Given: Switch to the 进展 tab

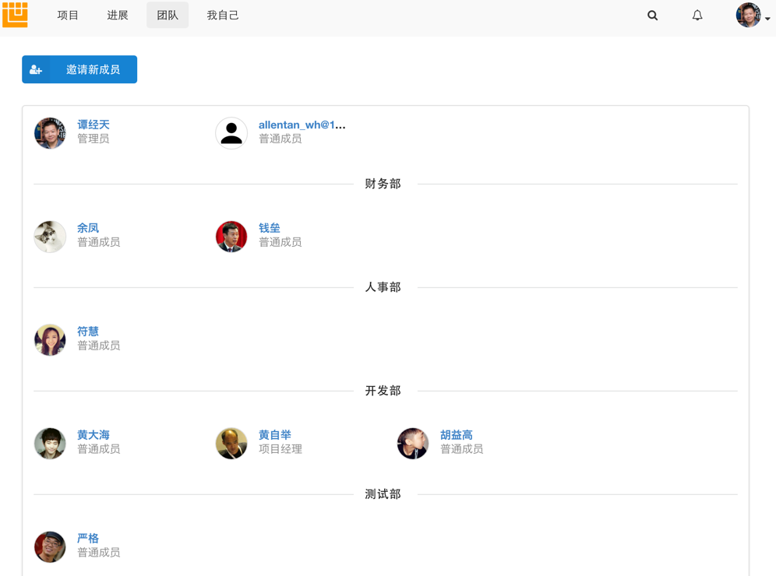Looking at the screenshot, I should pyautogui.click(x=117, y=15).
